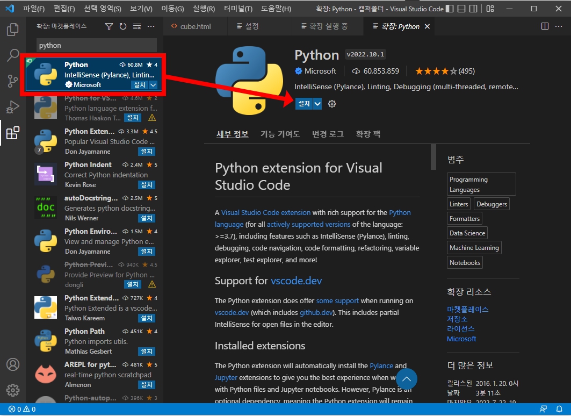
Task: Click the star rating (495) reviews
Action: point(445,71)
